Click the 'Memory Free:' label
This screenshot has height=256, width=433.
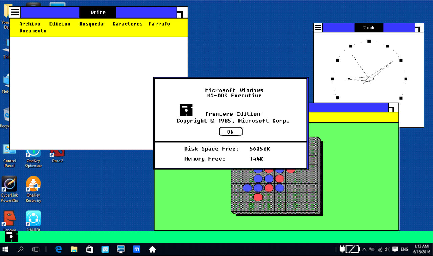coord(205,159)
